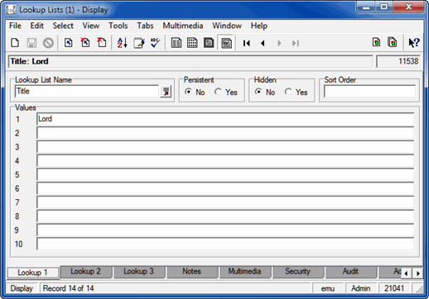429x299 pixels.
Task: Switch to the Audit tab
Action: click(x=351, y=272)
